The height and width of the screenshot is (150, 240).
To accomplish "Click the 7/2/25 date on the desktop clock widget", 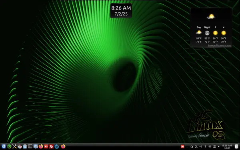I will 121,14.
